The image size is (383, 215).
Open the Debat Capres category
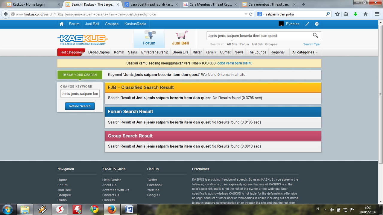(99, 52)
